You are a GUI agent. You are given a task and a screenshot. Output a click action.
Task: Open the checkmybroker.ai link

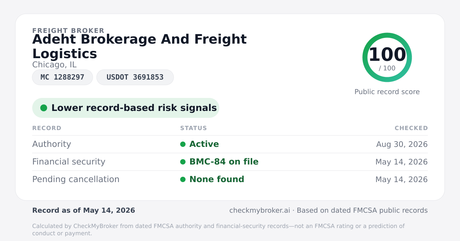click(260, 210)
